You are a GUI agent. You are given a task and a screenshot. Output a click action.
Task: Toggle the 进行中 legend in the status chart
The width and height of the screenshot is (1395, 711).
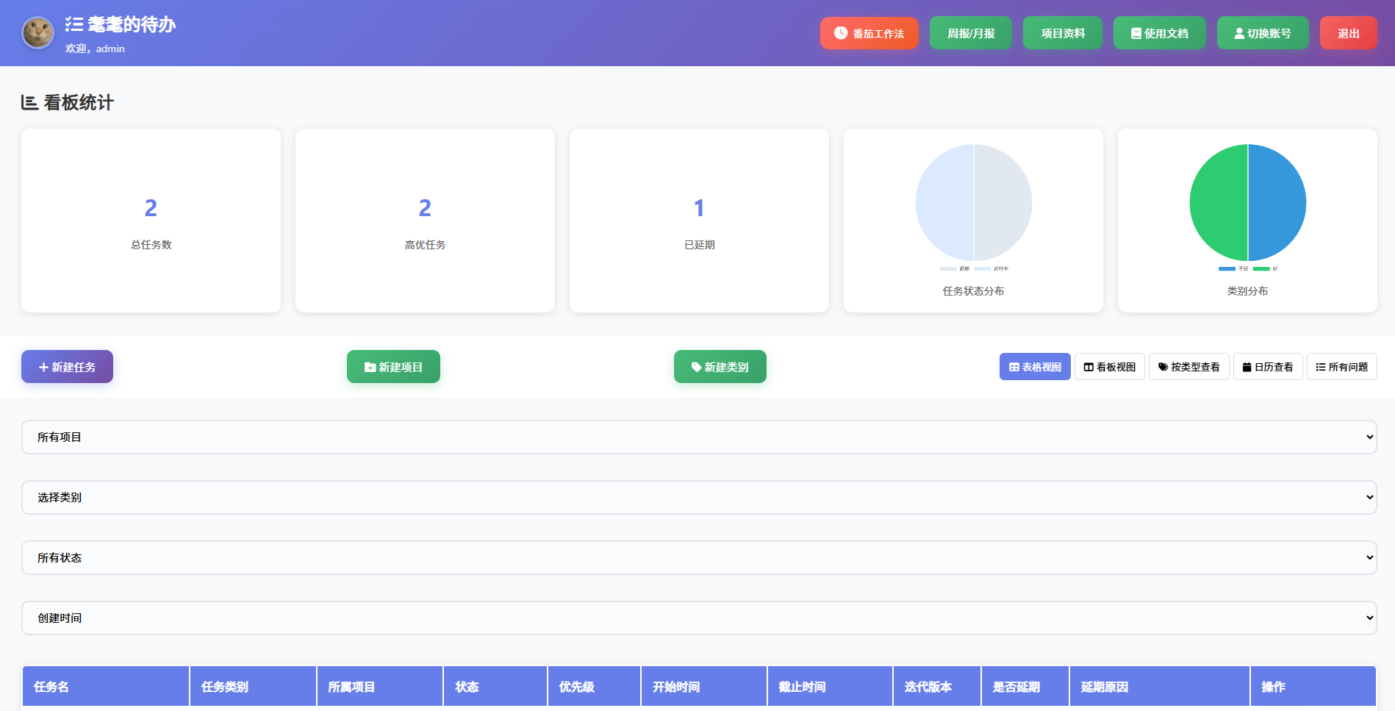tap(991, 269)
